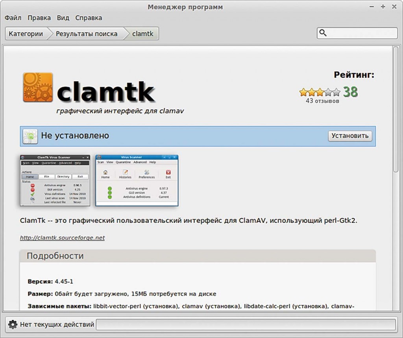Go back to Категории breadcrumb
This screenshot has height=338, width=403.
pyautogui.click(x=26, y=34)
